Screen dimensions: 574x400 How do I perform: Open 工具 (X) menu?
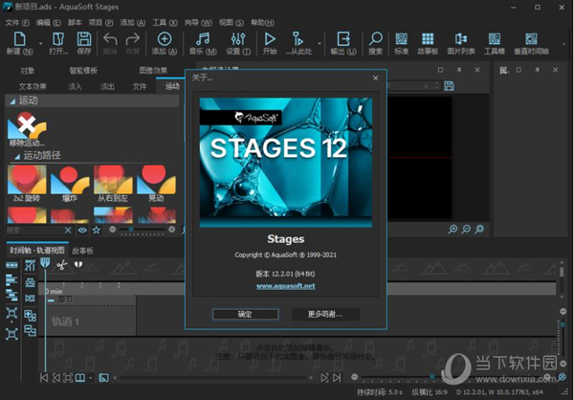pyautogui.click(x=166, y=23)
